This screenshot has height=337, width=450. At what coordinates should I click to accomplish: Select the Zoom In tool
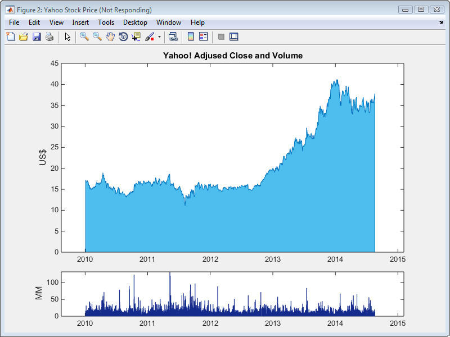(83, 37)
